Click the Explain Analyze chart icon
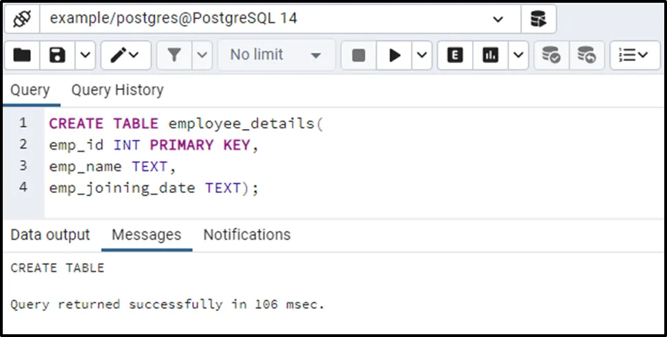 [490, 55]
